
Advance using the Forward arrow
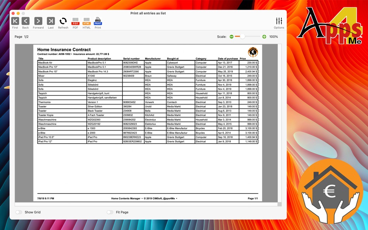coord(38,21)
